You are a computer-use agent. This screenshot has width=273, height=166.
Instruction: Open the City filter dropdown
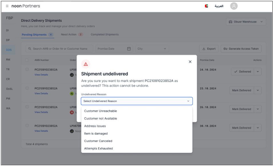pos(152,49)
